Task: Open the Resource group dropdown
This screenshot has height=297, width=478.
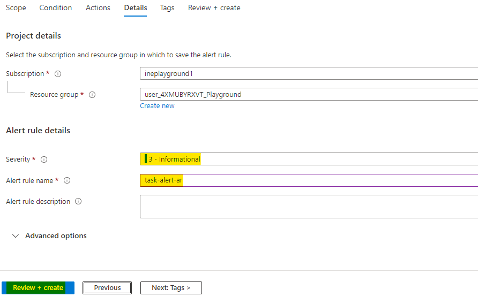Action: coord(308,94)
